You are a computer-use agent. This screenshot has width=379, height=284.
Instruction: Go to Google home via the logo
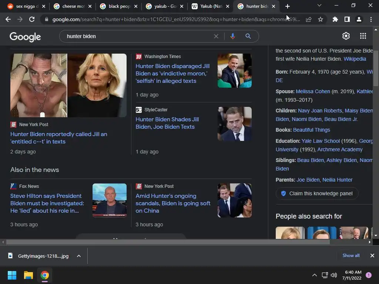pos(25,37)
